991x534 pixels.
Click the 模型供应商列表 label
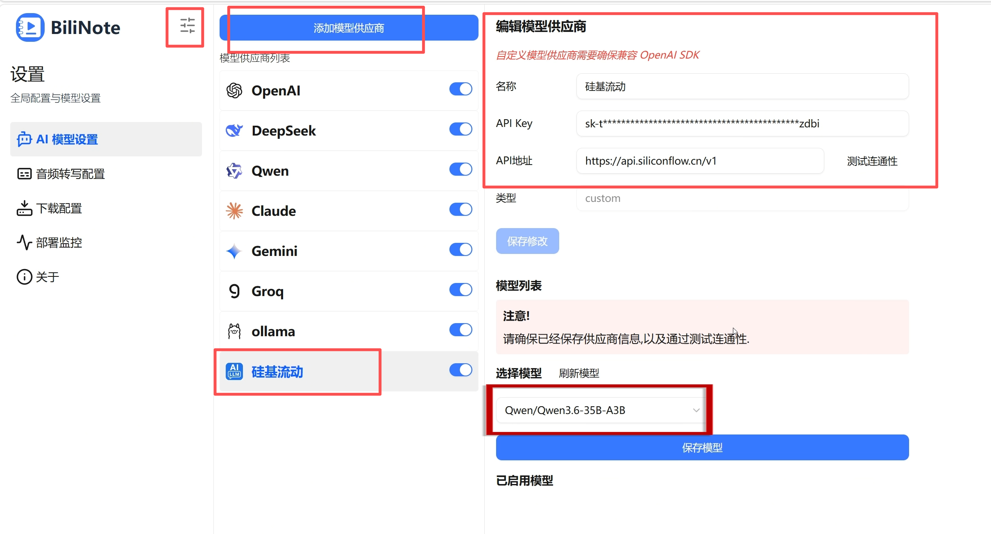pos(255,58)
